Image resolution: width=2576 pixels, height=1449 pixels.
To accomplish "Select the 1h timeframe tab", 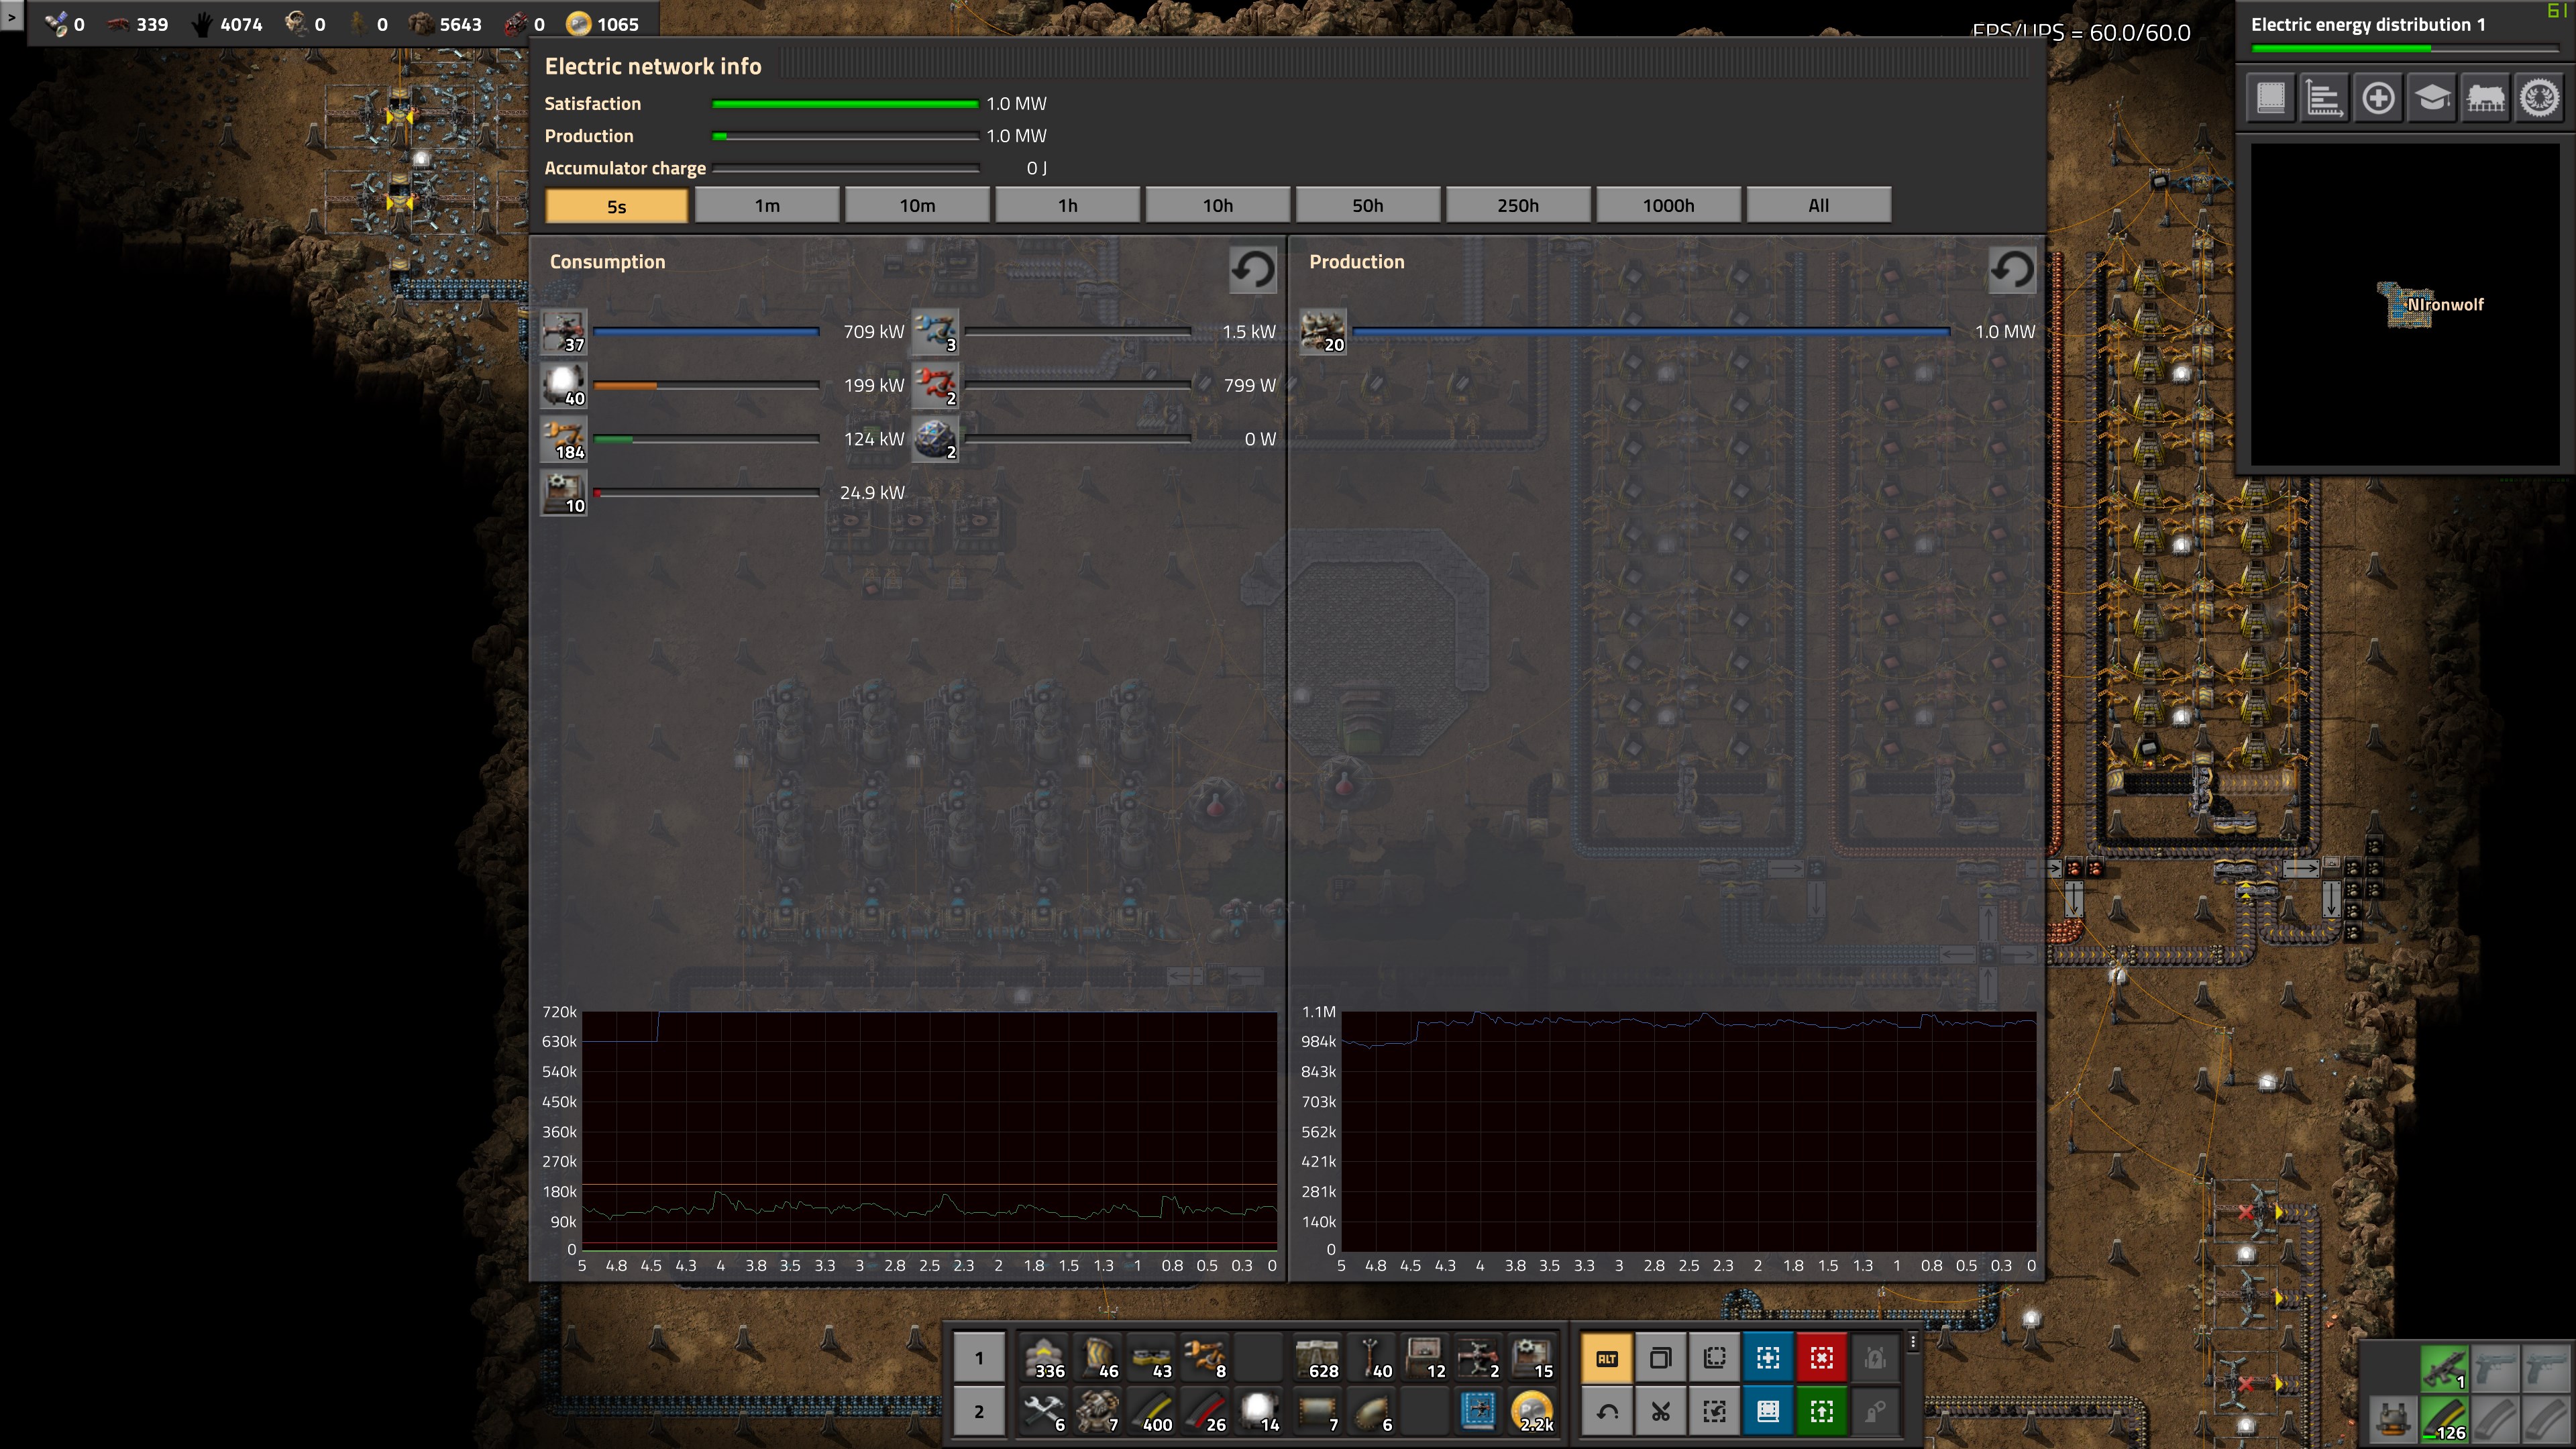I will click(1068, 206).
